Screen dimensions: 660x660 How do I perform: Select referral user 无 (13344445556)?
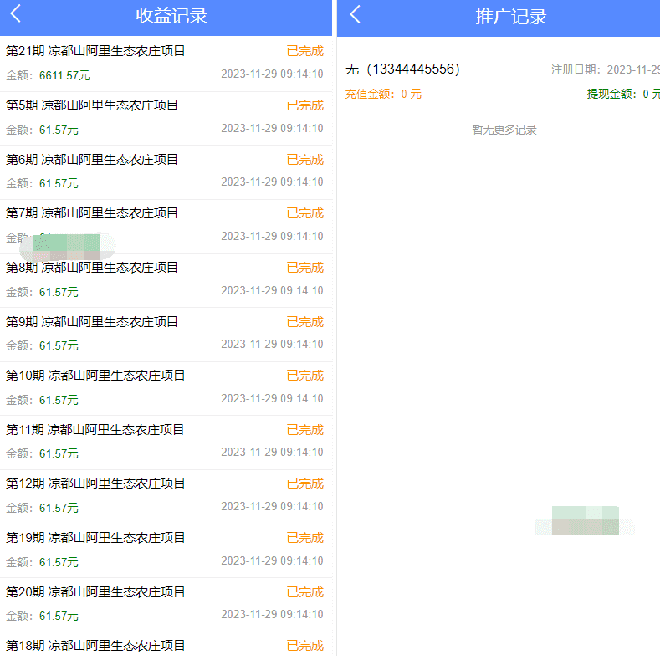tap(402, 69)
